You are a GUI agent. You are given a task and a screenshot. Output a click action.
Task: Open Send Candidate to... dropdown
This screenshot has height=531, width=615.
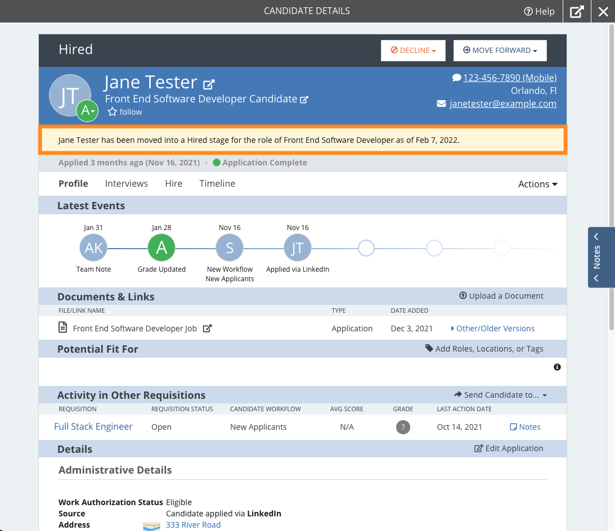coord(500,395)
